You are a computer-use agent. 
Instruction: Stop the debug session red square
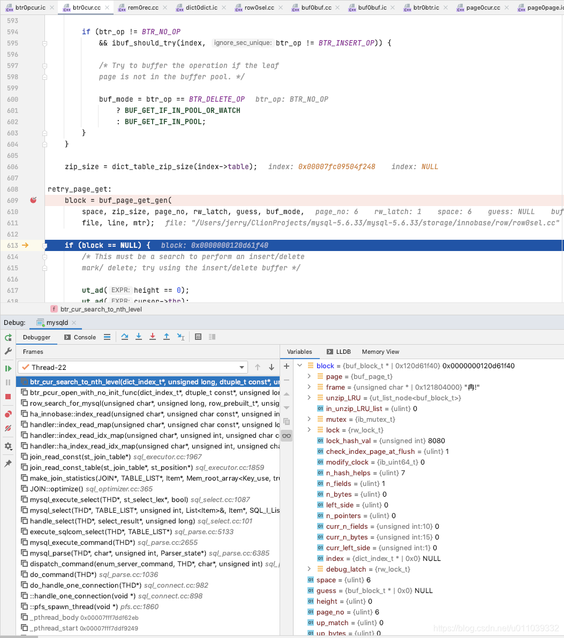click(x=8, y=397)
